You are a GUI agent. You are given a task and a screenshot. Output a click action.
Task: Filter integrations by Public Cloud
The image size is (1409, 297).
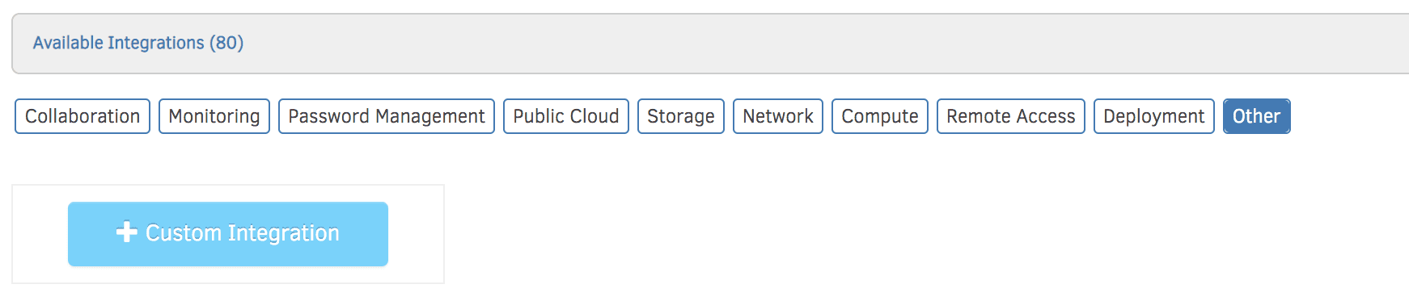pyautogui.click(x=566, y=116)
